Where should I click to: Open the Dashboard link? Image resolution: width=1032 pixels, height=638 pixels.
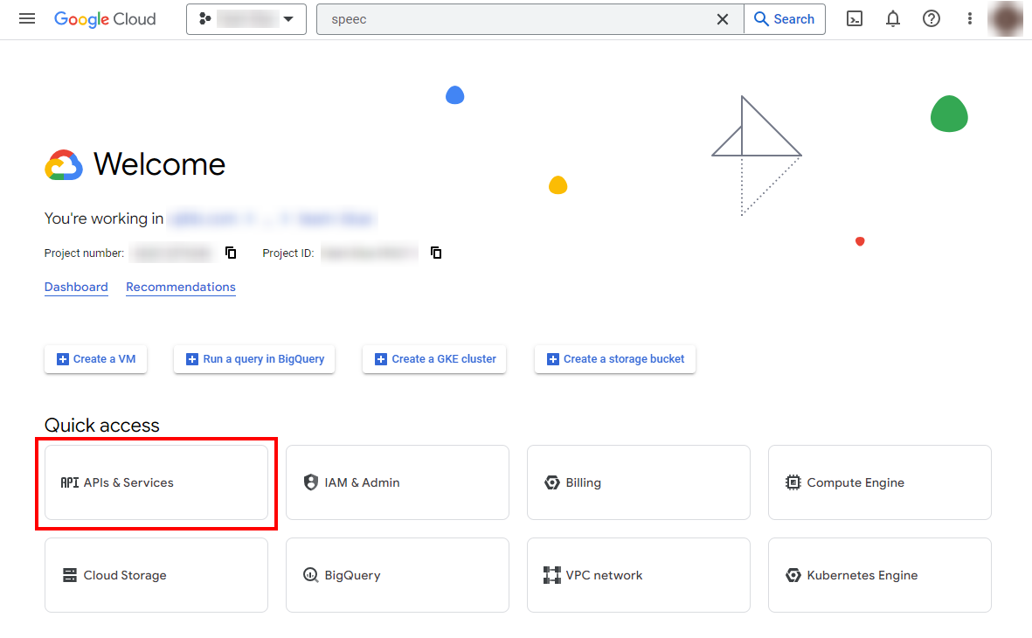point(76,287)
